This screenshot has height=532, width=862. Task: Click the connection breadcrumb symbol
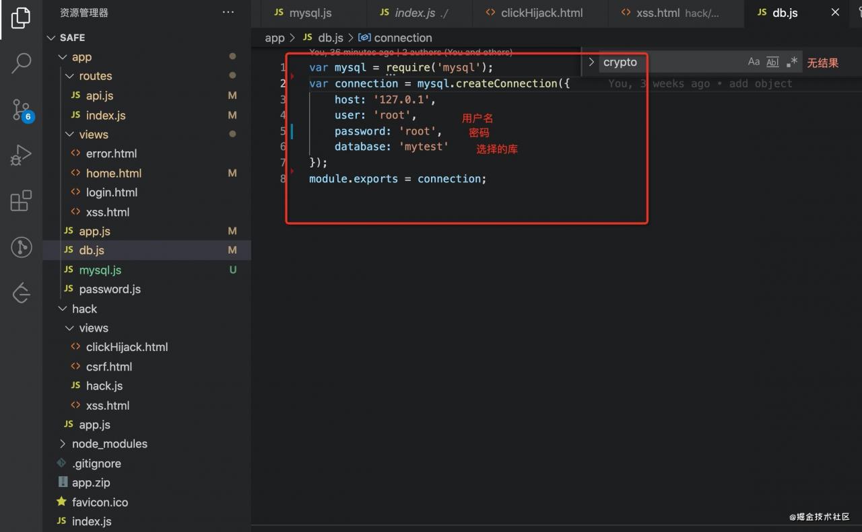pyautogui.click(x=402, y=38)
